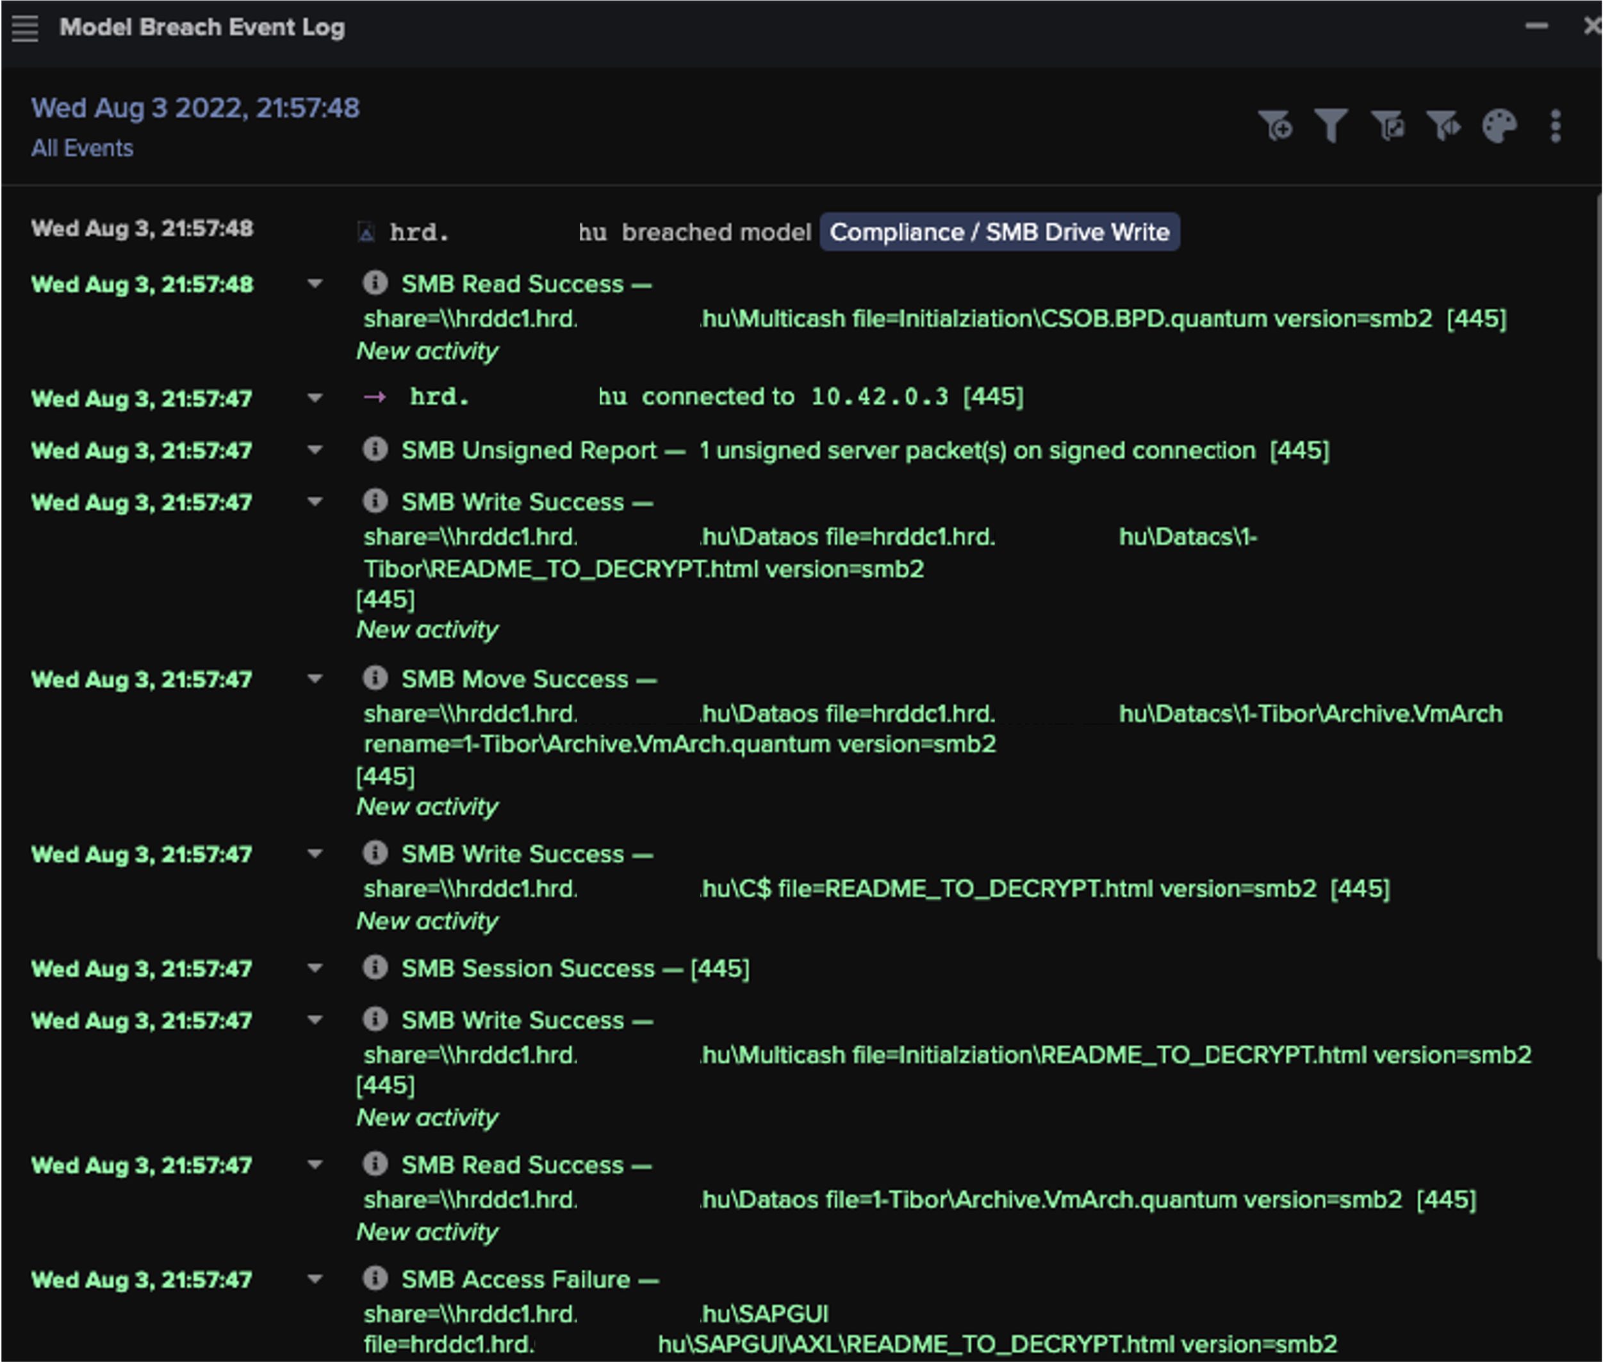Expand arrow for SMB Access Failure event

coord(315,1279)
